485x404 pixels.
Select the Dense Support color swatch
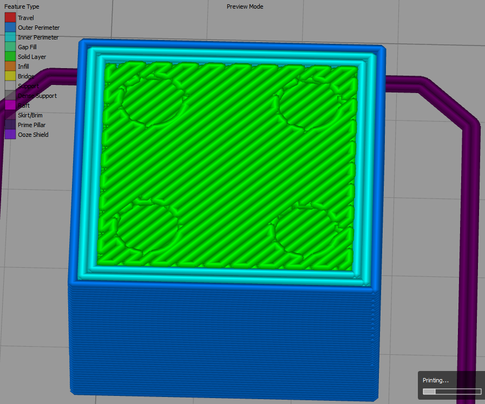(x=10, y=96)
